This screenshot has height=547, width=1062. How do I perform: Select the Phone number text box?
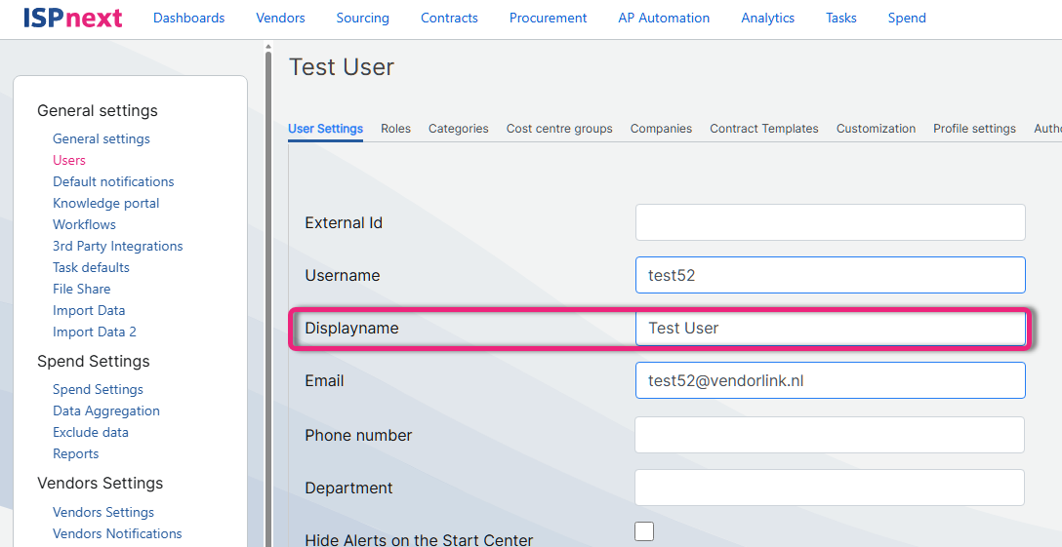pos(830,435)
